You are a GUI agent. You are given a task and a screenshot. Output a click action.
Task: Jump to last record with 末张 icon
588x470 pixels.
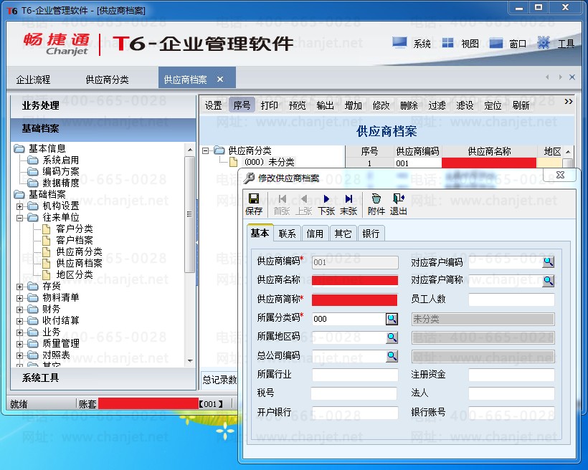348,198
